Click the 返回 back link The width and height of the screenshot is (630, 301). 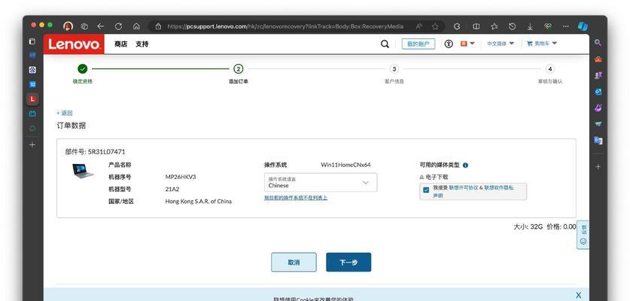(65, 113)
